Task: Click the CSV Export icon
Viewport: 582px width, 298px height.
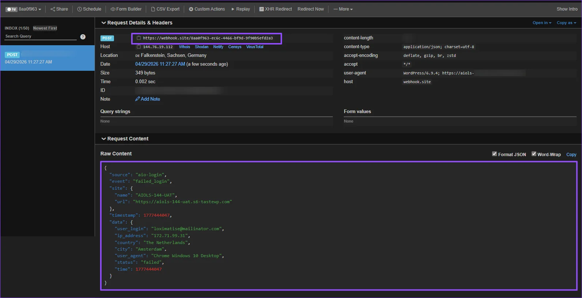Action: tap(153, 9)
